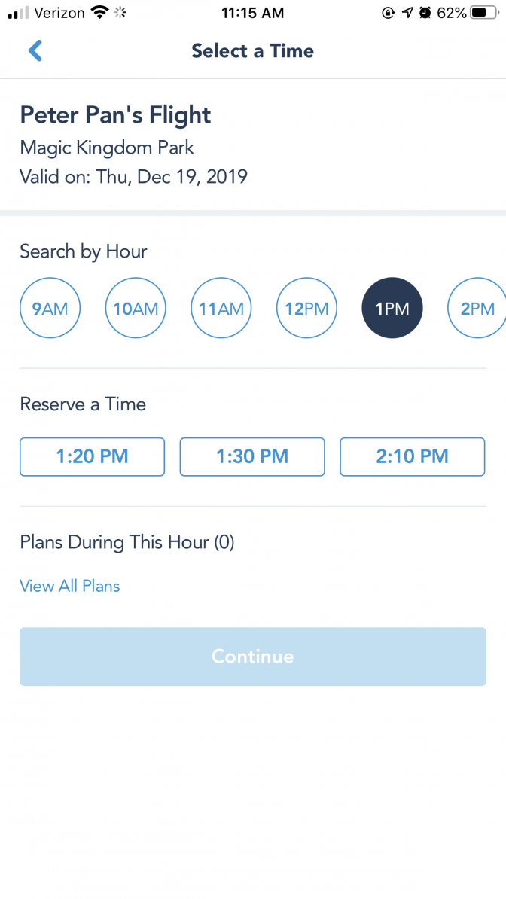Tap the Wi-Fi signal icon
The height and width of the screenshot is (899, 506).
coord(99,13)
